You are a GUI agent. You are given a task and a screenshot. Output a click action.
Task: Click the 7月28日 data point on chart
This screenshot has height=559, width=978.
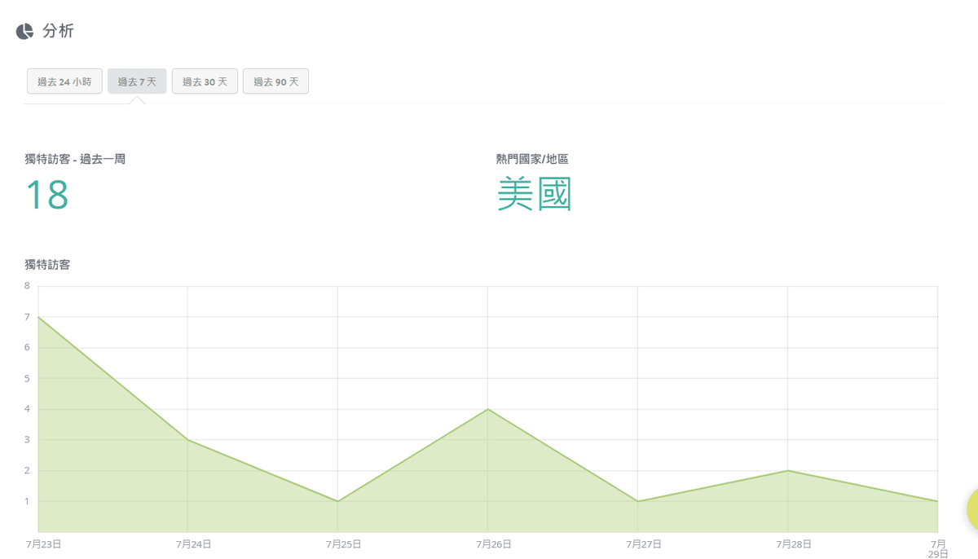[x=787, y=471]
